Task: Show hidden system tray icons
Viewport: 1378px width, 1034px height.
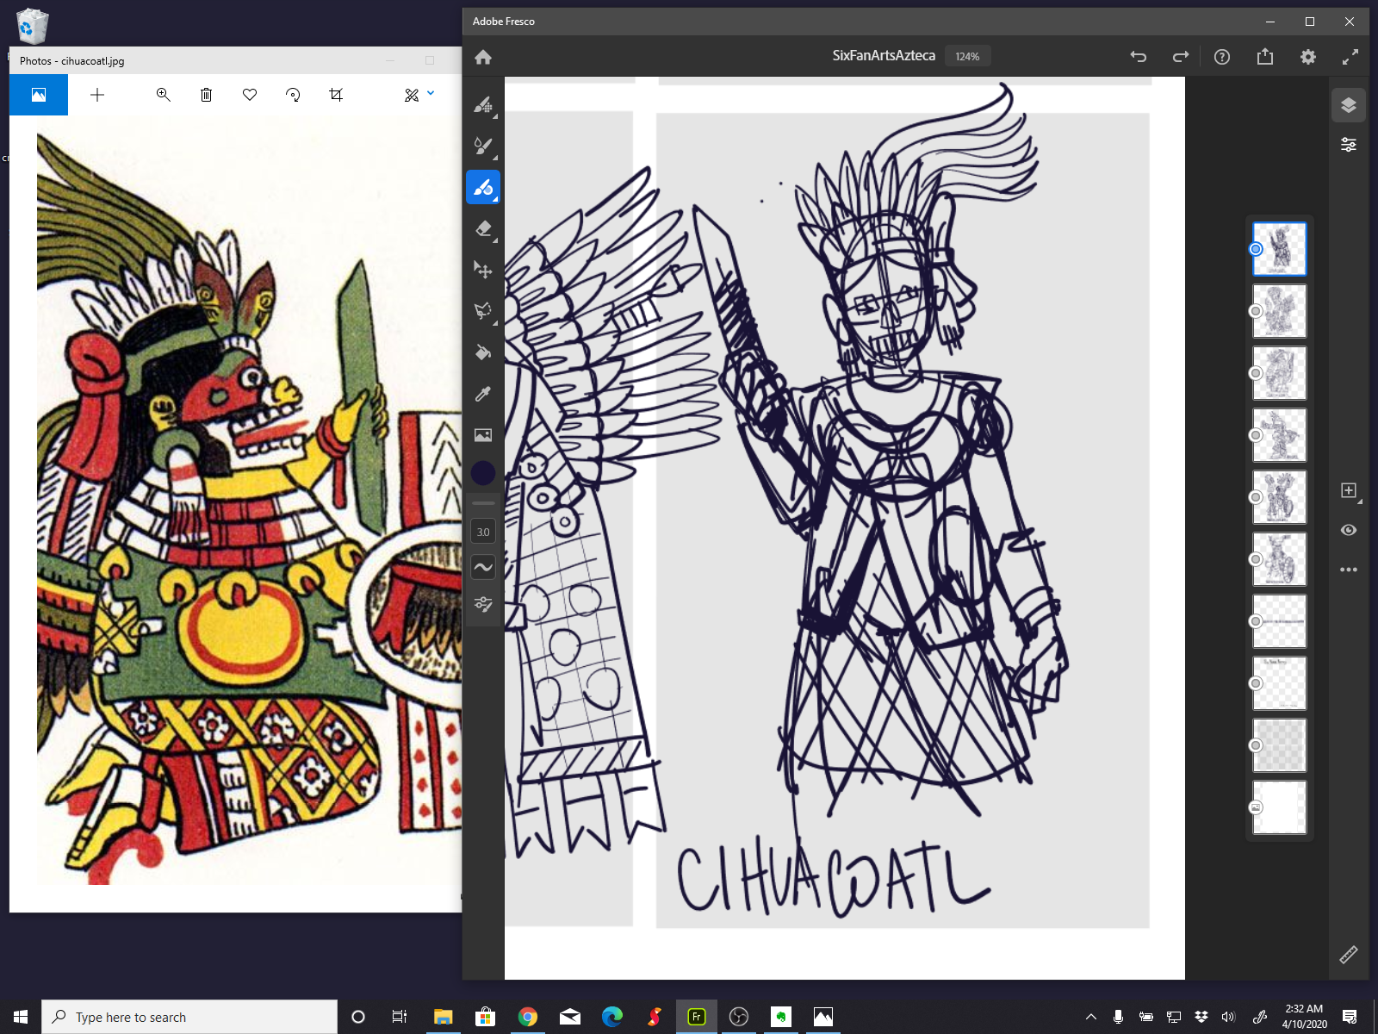Action: pyautogui.click(x=1091, y=1017)
